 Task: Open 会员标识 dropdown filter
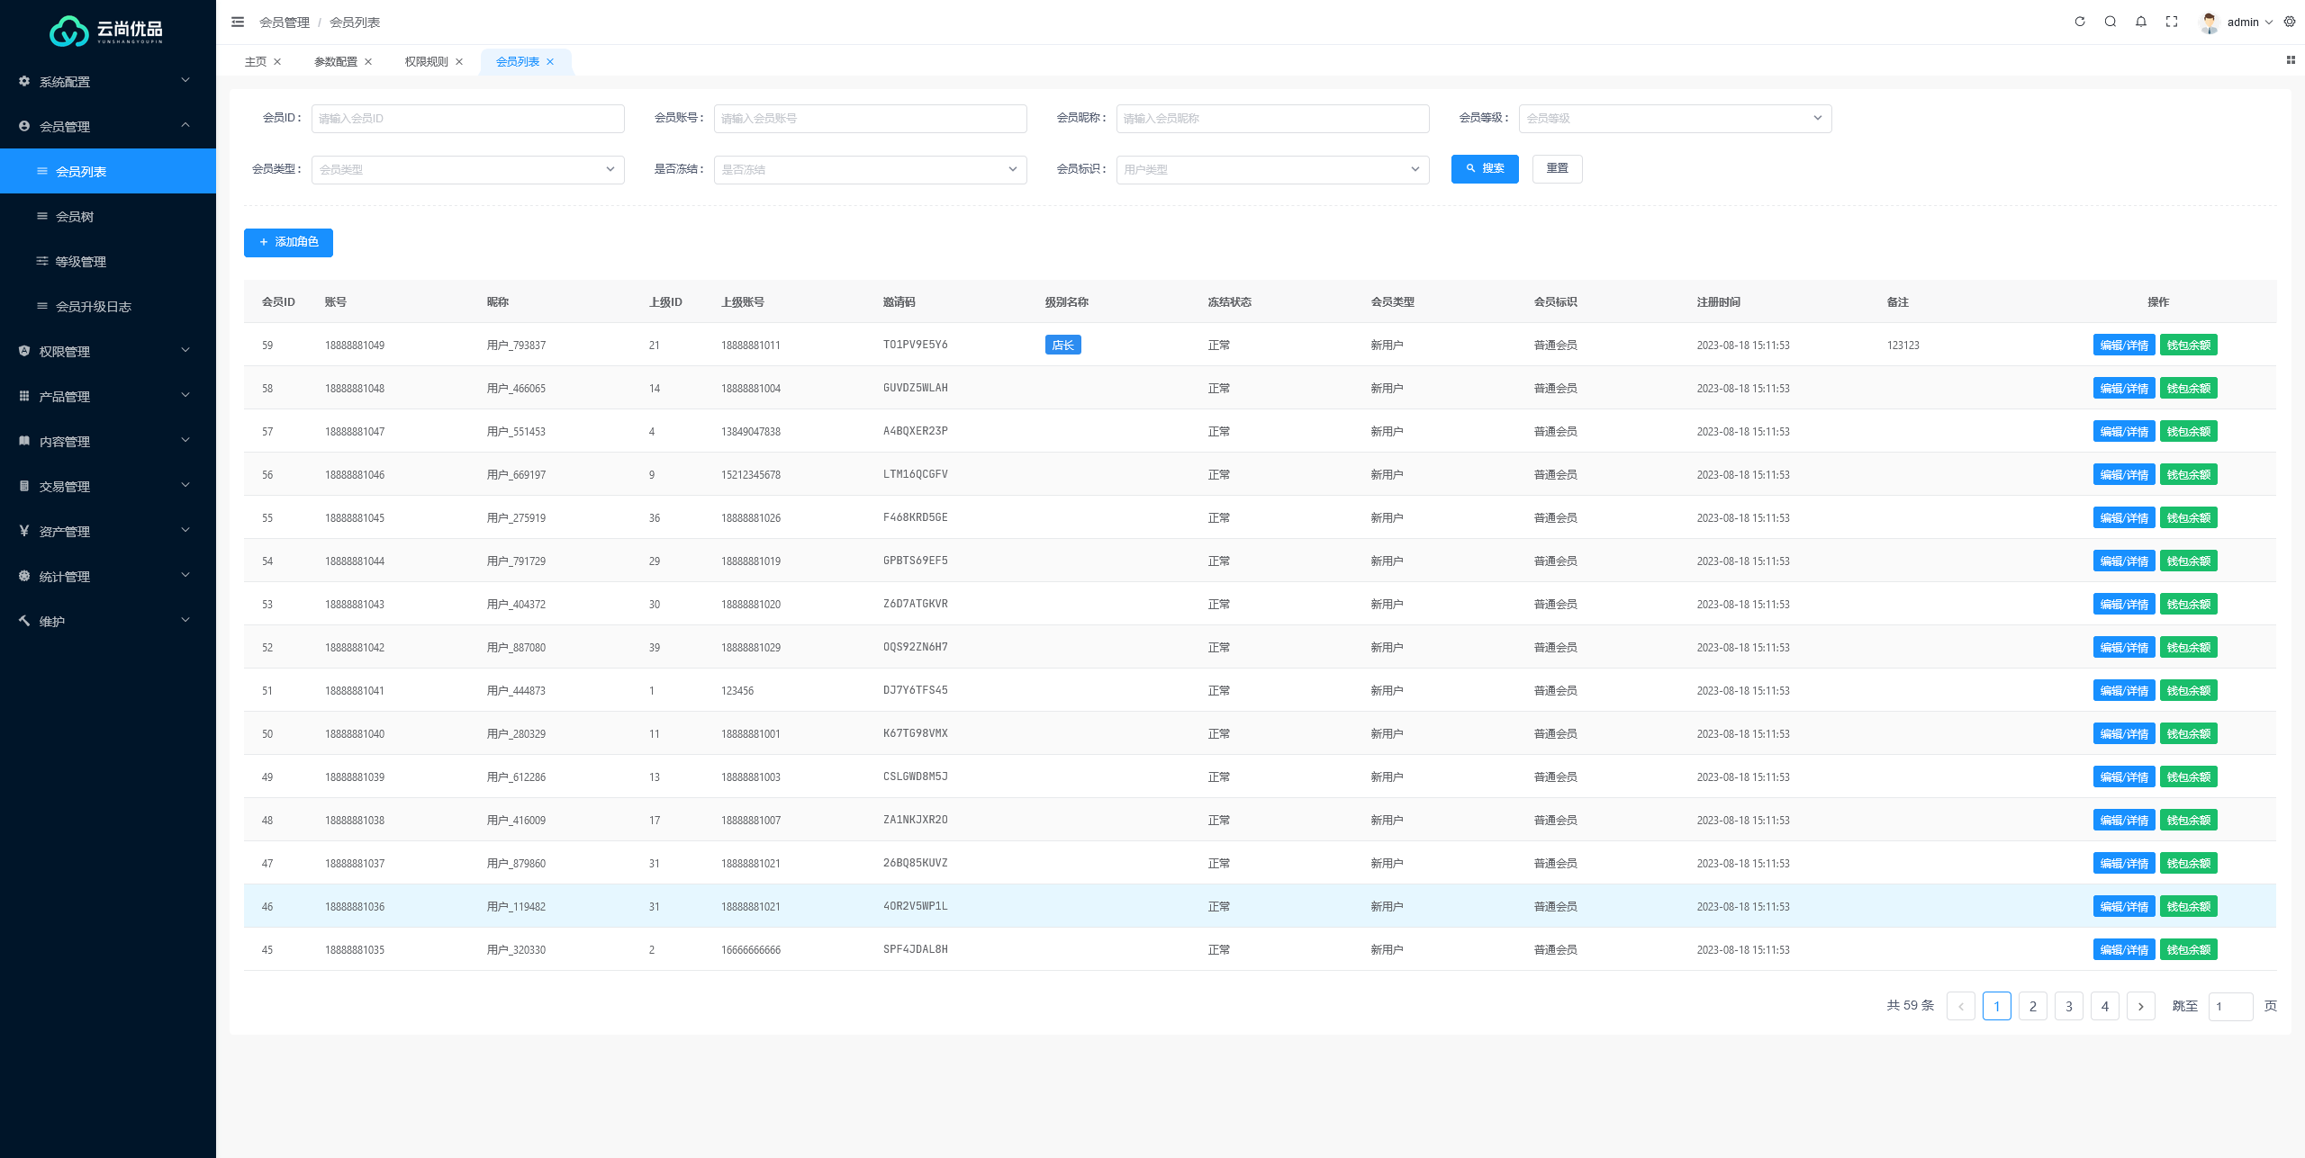(x=1272, y=169)
